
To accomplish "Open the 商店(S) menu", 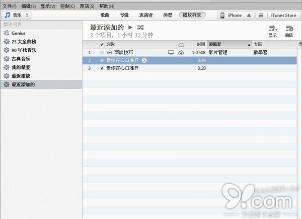I will point(87,7).
